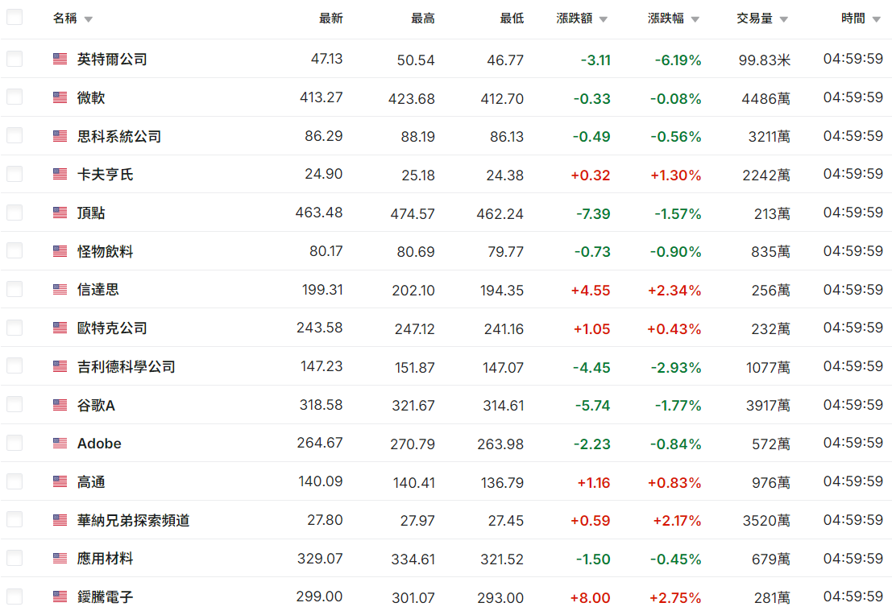This screenshot has width=892, height=611.
Task: Open the 華納兄弟探索頻道 stock page
Action: tap(134, 520)
